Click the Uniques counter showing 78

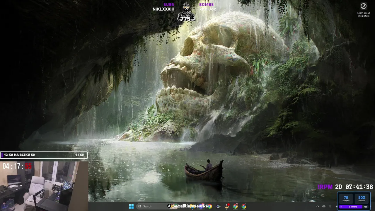pyautogui.click(x=346, y=199)
